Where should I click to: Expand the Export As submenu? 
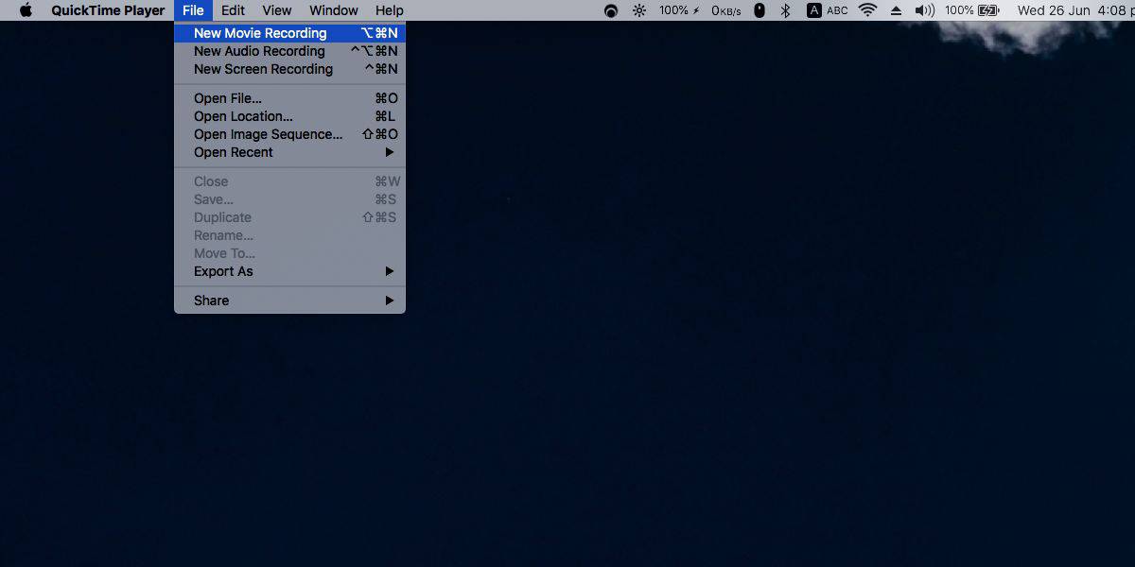[289, 271]
